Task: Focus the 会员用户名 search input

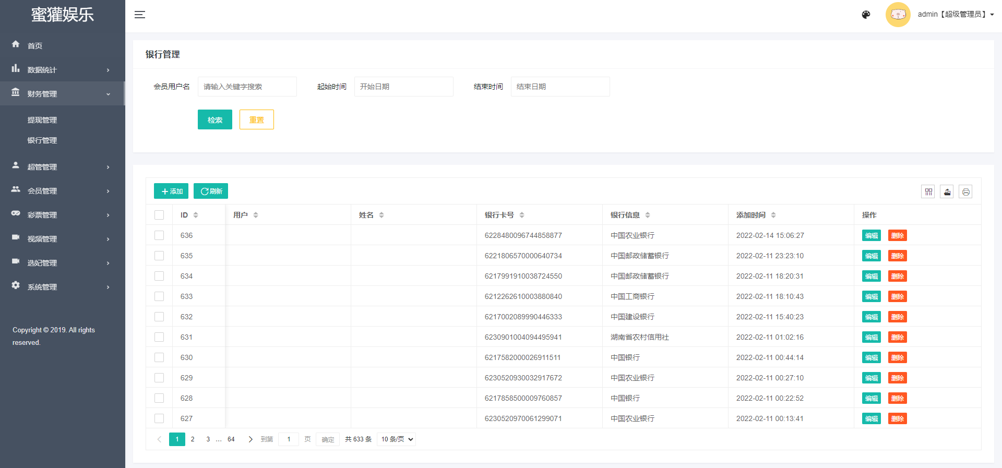Action: pos(247,87)
